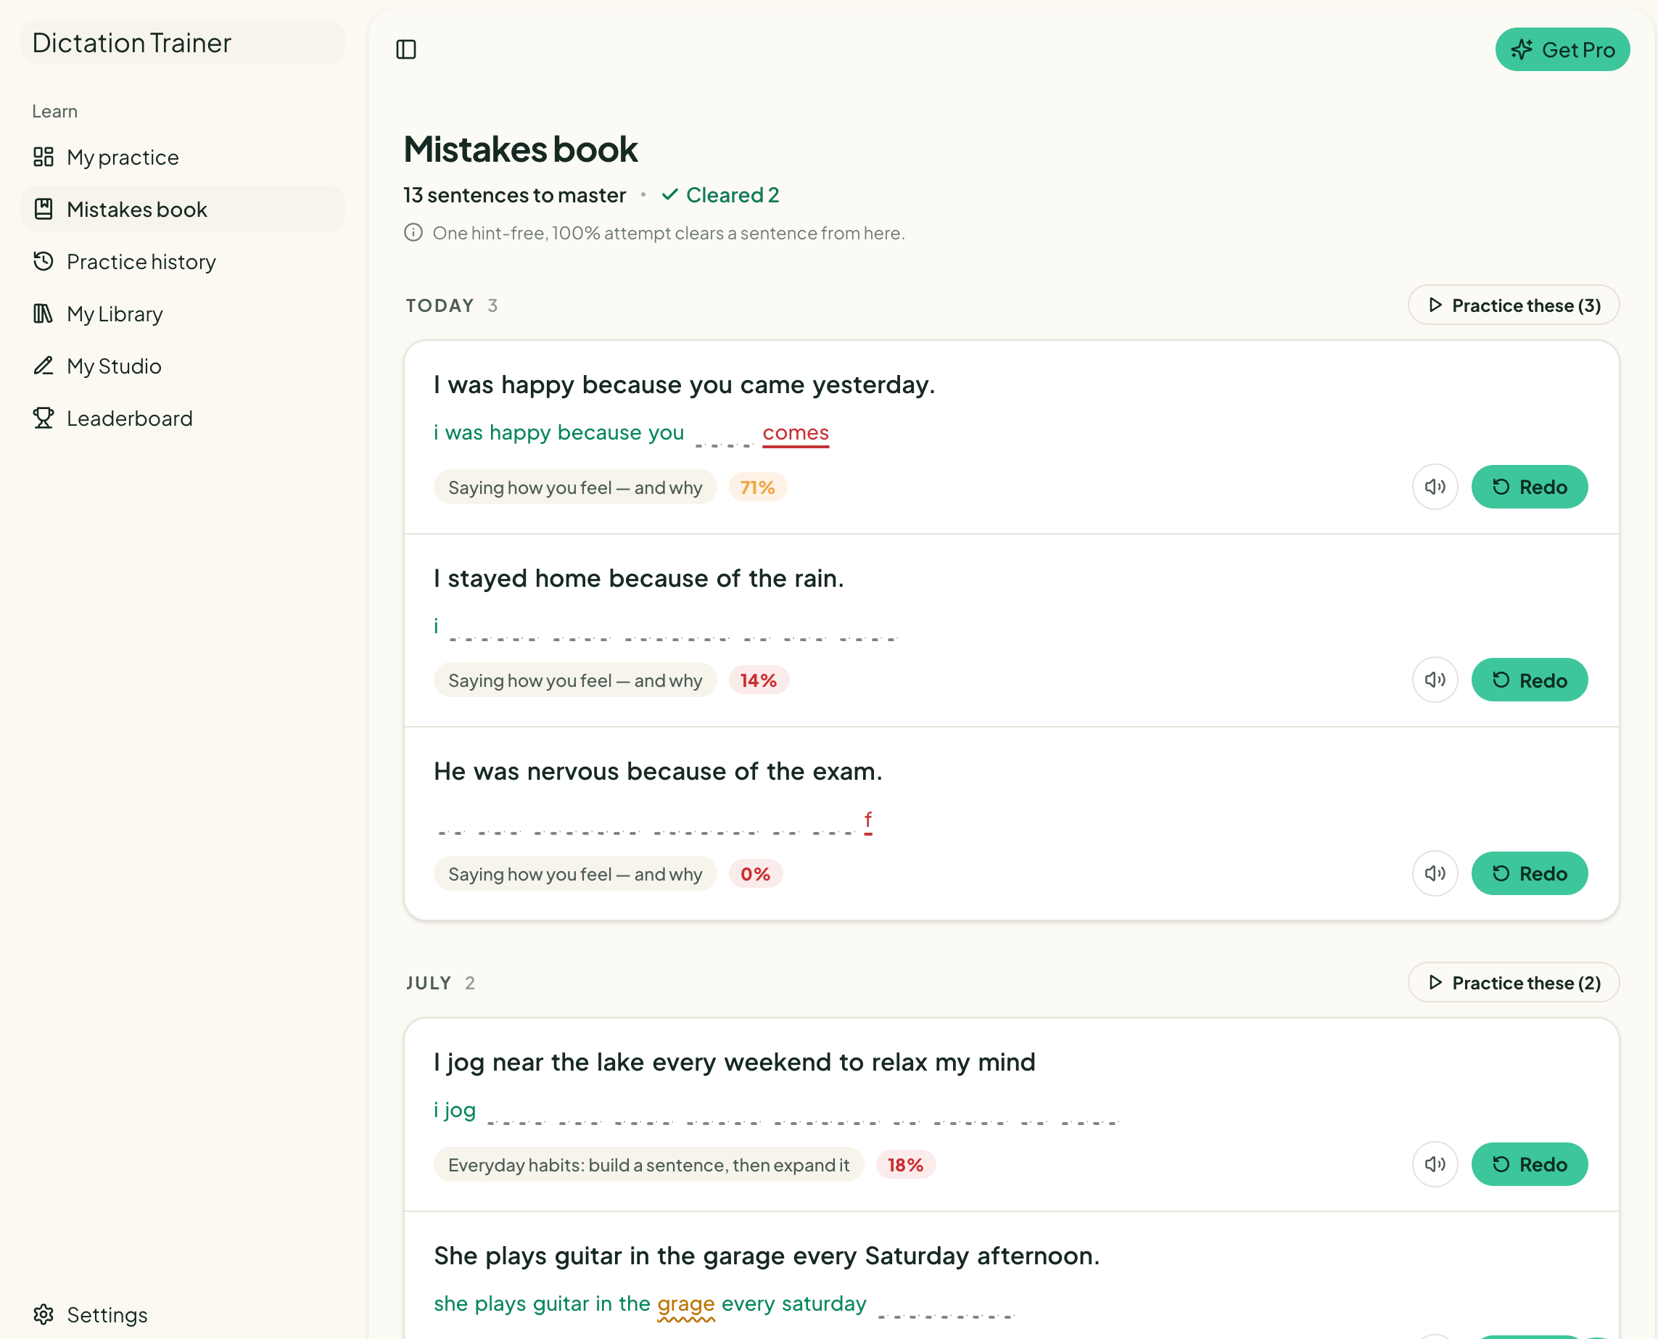1658x1339 pixels.
Task: Click the attempt 'i jog' text
Action: tap(454, 1111)
